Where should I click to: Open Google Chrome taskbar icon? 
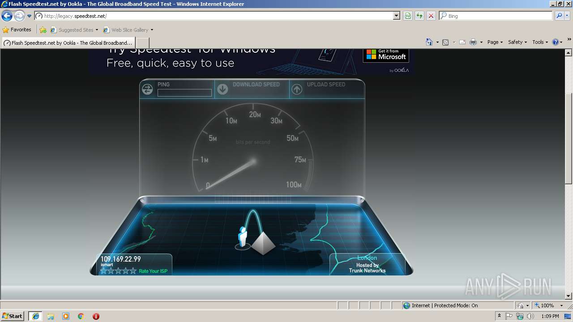click(x=81, y=316)
